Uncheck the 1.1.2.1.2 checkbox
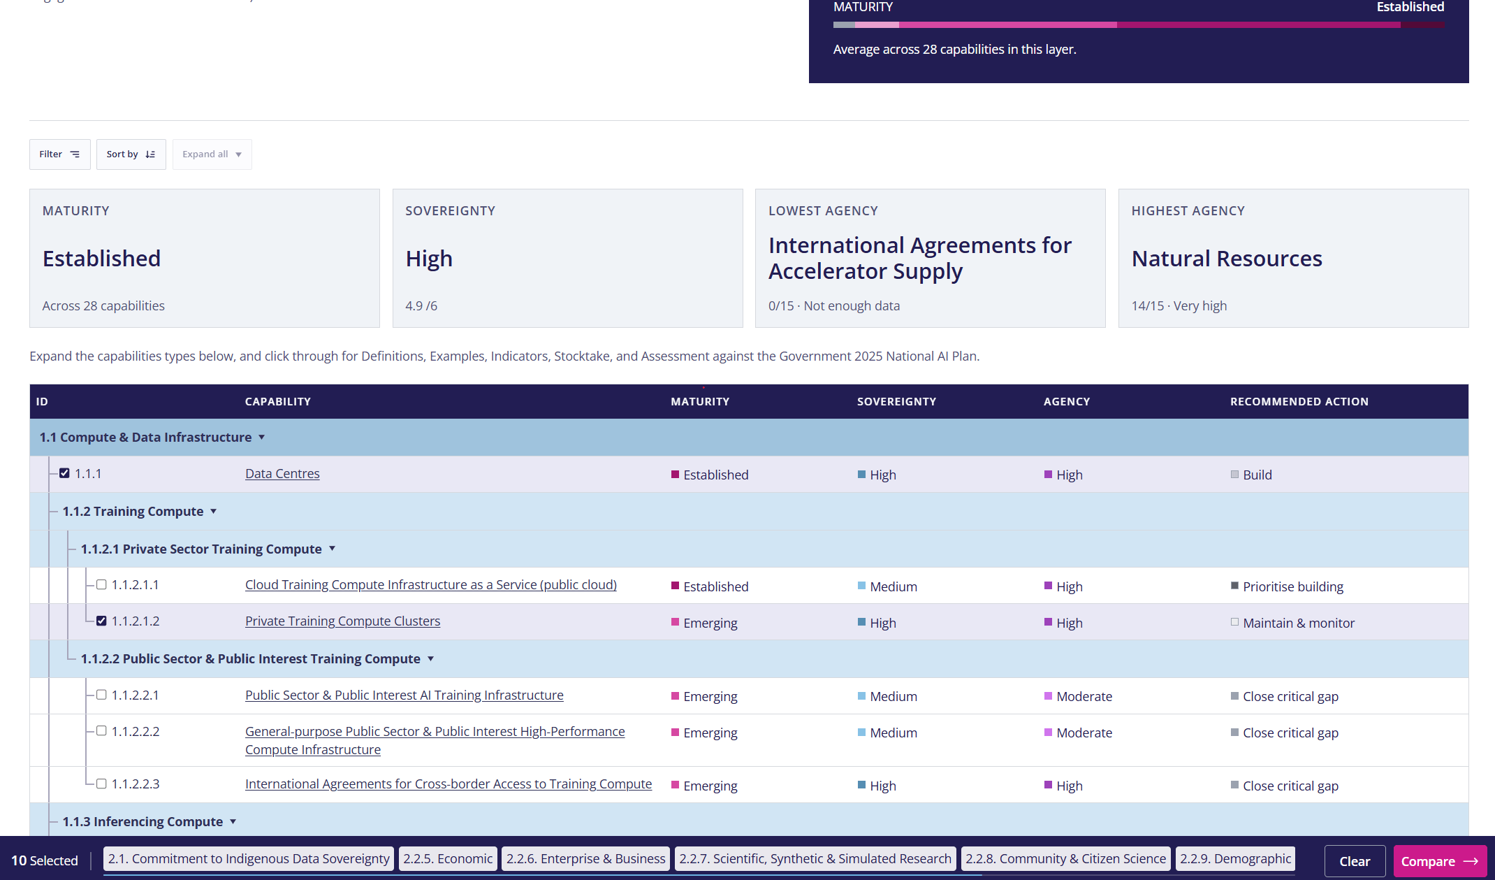Viewport: 1495px width, 880px height. (101, 621)
